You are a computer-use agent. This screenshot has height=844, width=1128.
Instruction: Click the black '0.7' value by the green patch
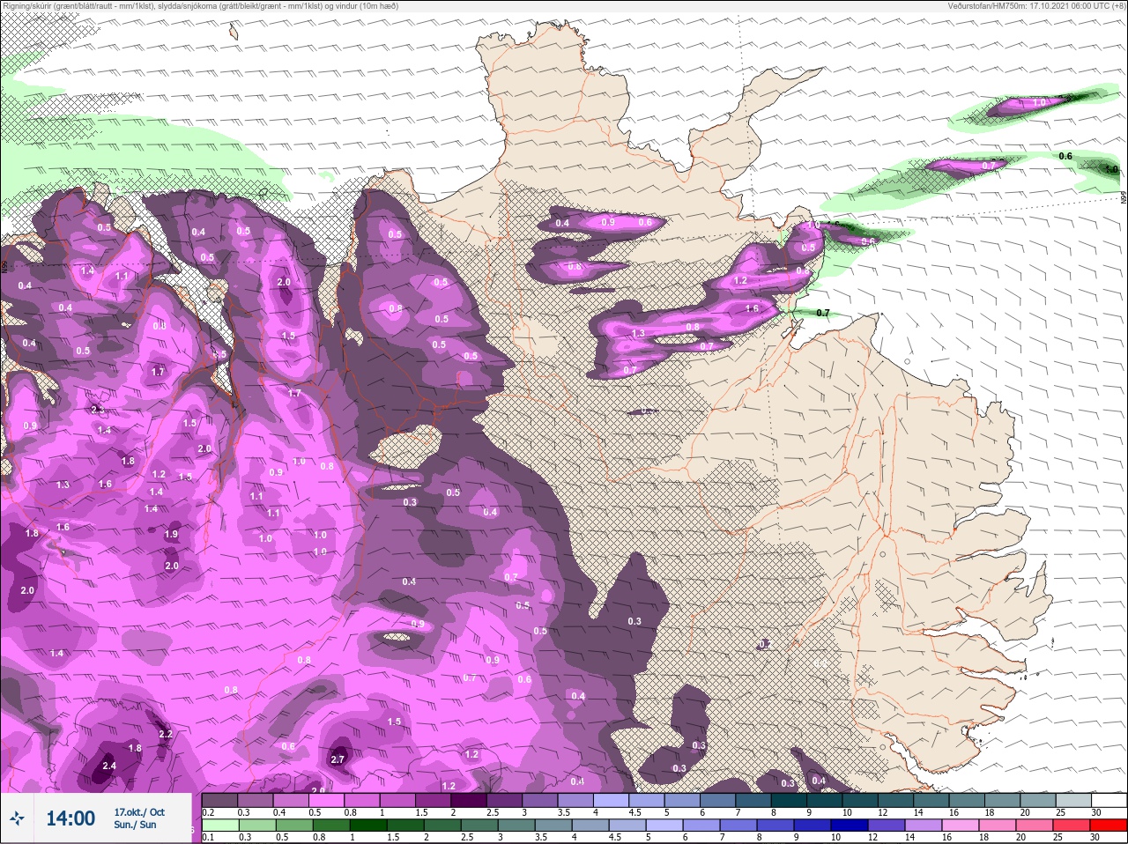pos(823,313)
